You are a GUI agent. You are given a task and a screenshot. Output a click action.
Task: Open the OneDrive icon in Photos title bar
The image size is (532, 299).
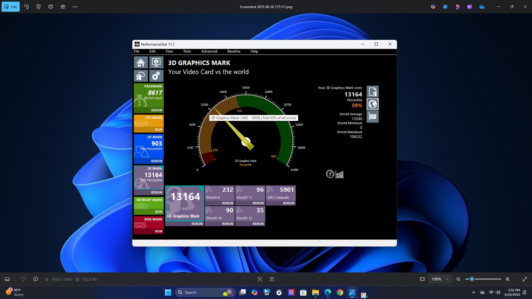point(482,7)
